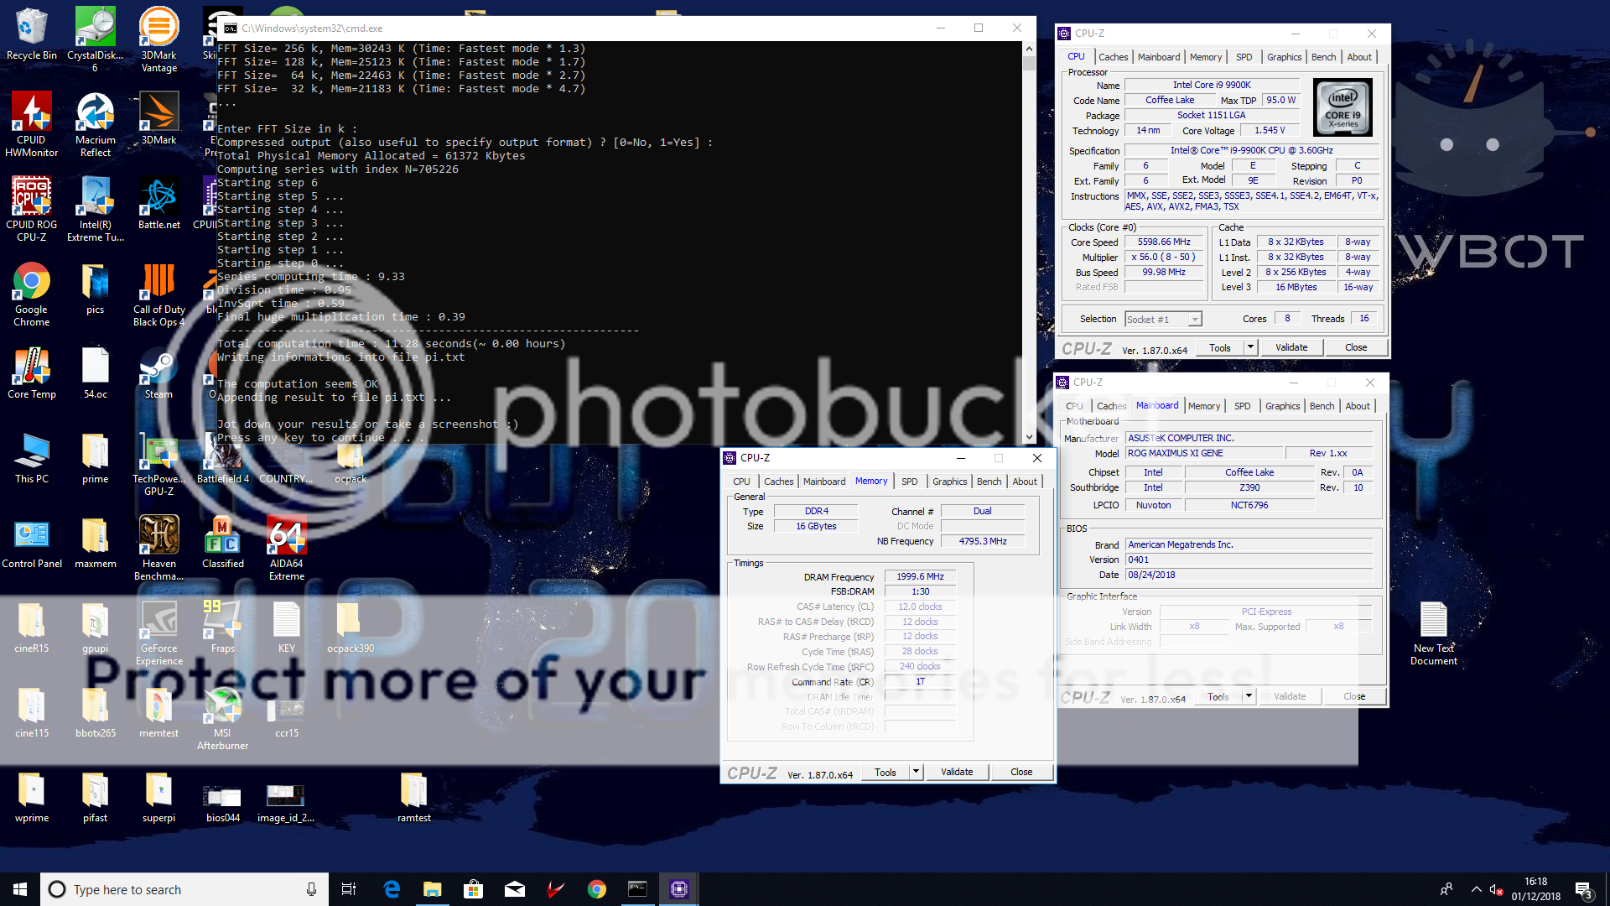Screen dimensions: 1610x906
Task: Open File Explorer from the taskbar
Action: point(432,889)
